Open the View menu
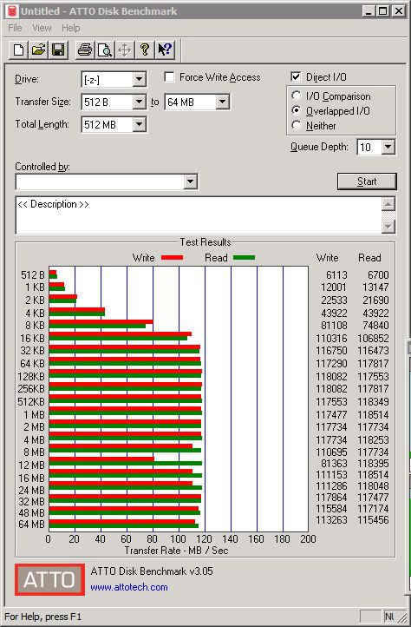Screen dimensions: 411x627 (x=42, y=28)
